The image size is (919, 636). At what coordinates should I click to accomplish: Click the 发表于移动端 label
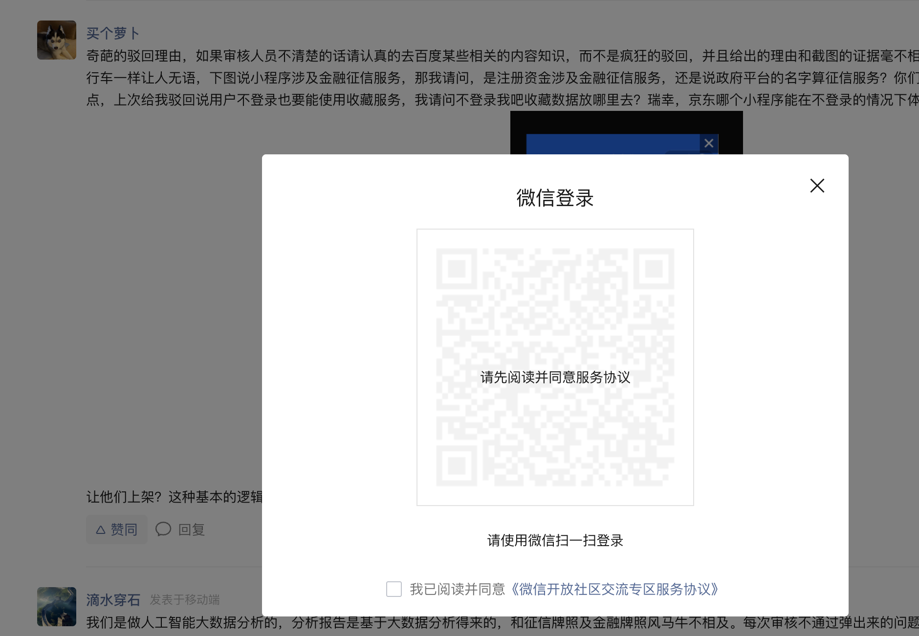click(185, 600)
